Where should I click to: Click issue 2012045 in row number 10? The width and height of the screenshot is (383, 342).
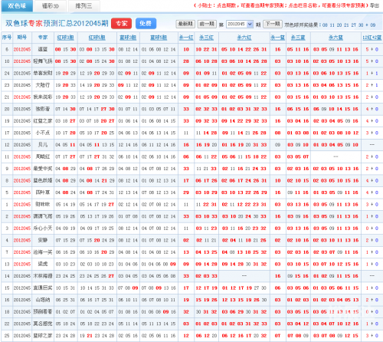click(x=22, y=61)
